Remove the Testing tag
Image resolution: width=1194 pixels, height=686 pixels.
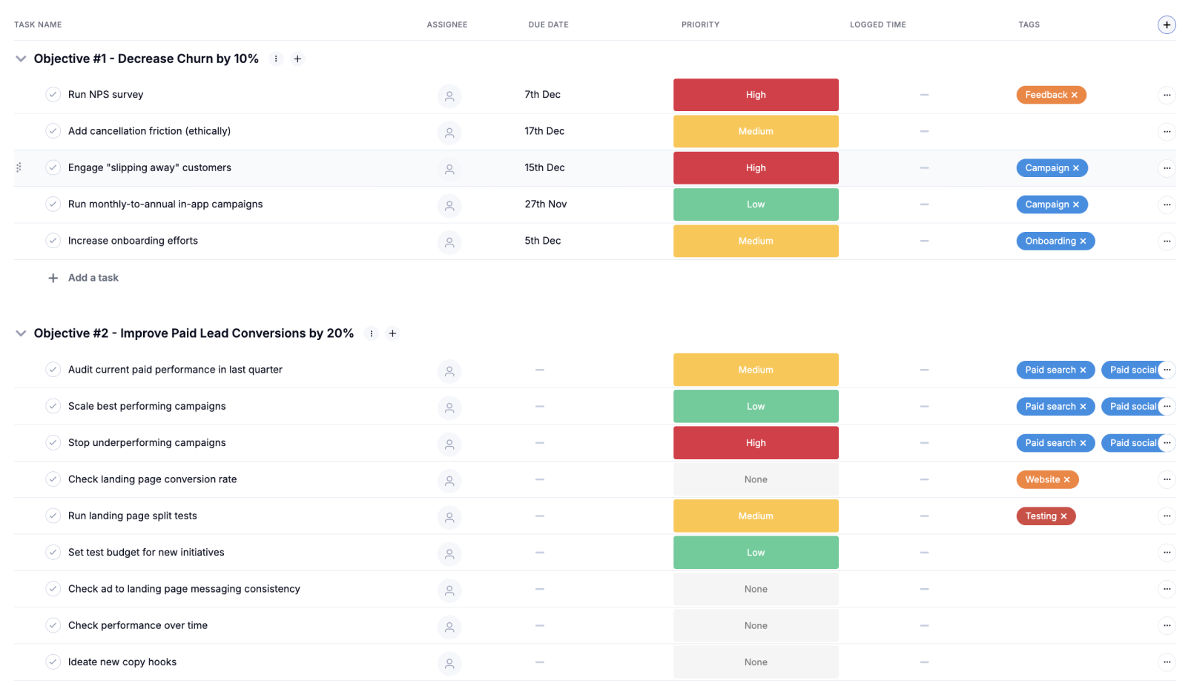(x=1063, y=516)
